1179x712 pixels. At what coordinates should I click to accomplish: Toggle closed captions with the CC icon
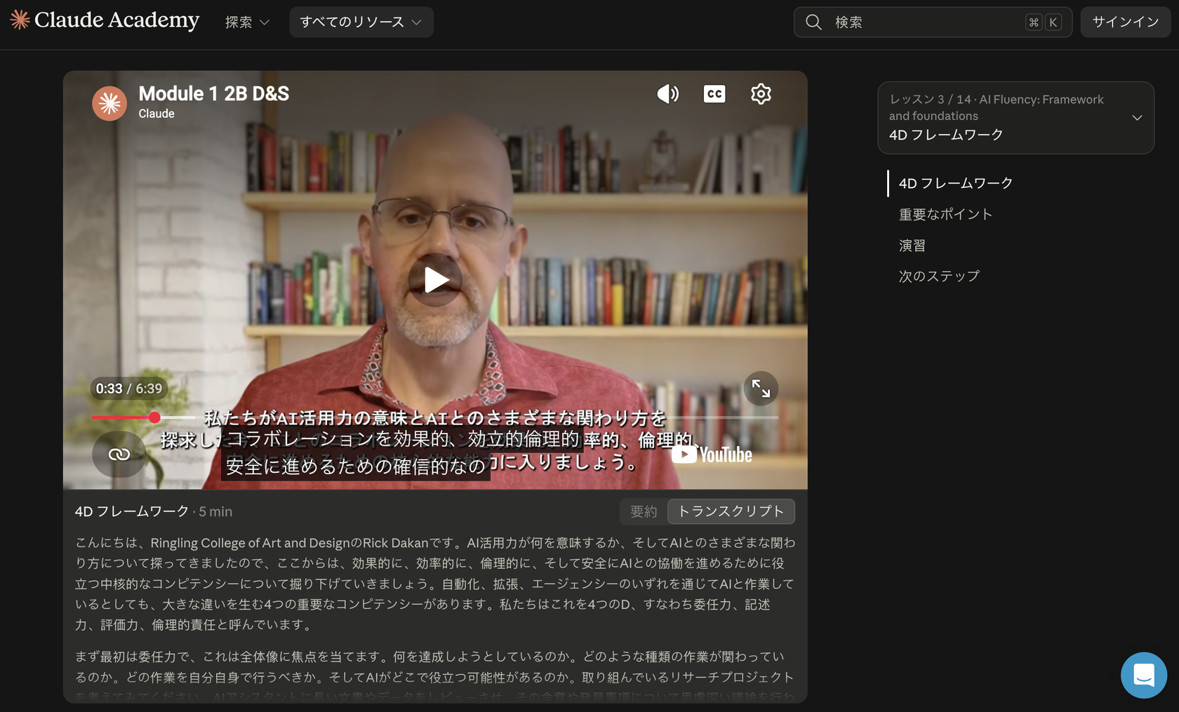[714, 94]
